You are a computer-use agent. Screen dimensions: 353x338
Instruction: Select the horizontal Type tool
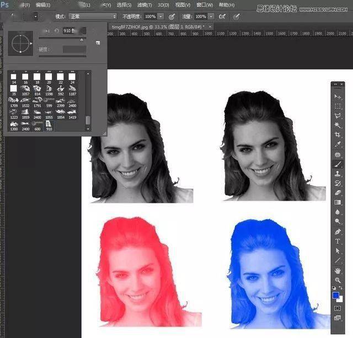[x=338, y=242]
